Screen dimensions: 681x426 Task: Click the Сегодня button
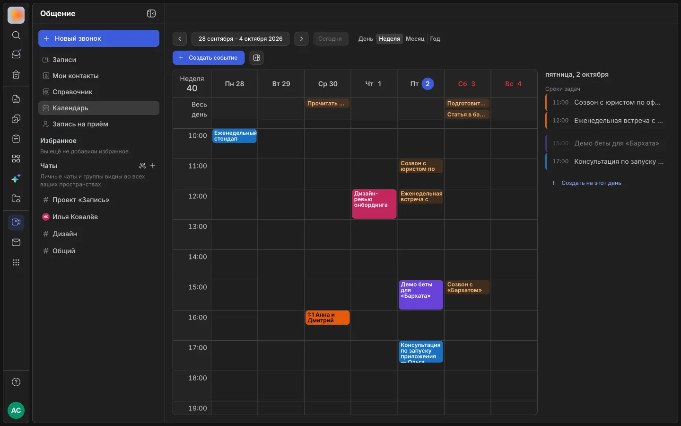(x=331, y=39)
